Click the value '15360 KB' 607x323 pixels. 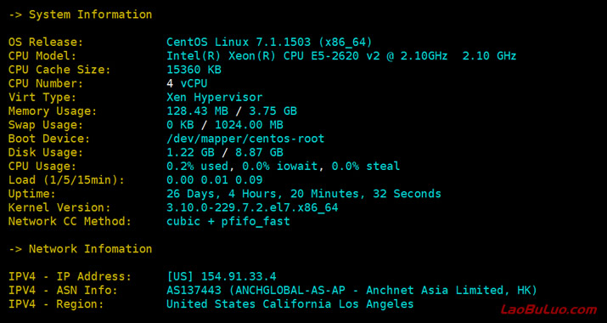click(194, 70)
